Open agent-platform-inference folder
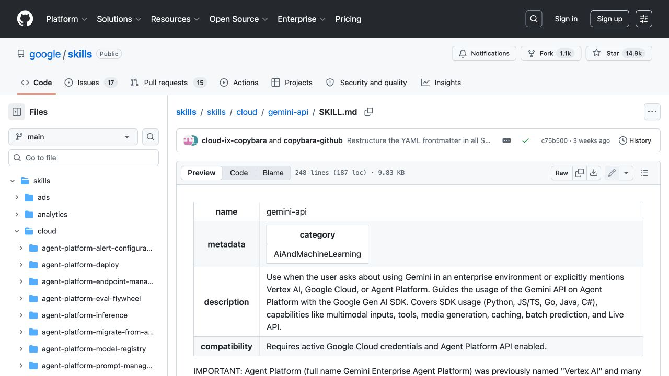Viewport: 669px width, 376px height. pos(84,315)
